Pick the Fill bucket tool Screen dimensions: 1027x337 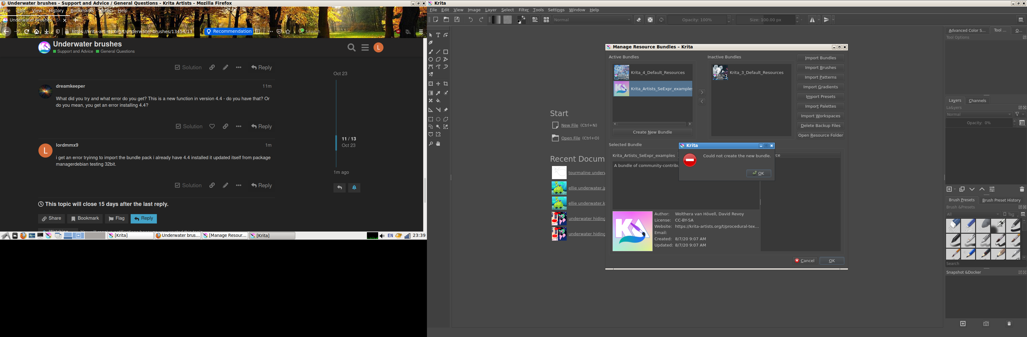438,101
